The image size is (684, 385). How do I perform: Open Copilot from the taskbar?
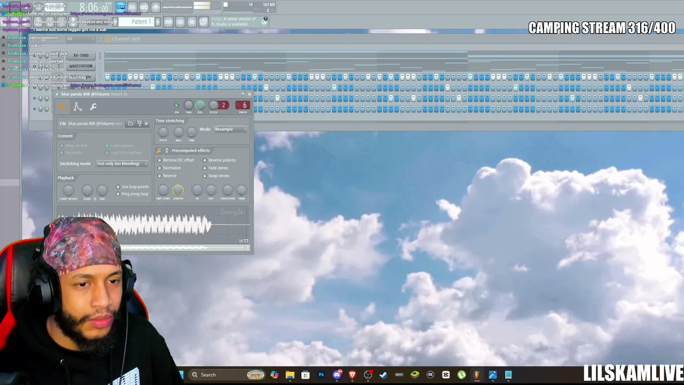[274, 375]
